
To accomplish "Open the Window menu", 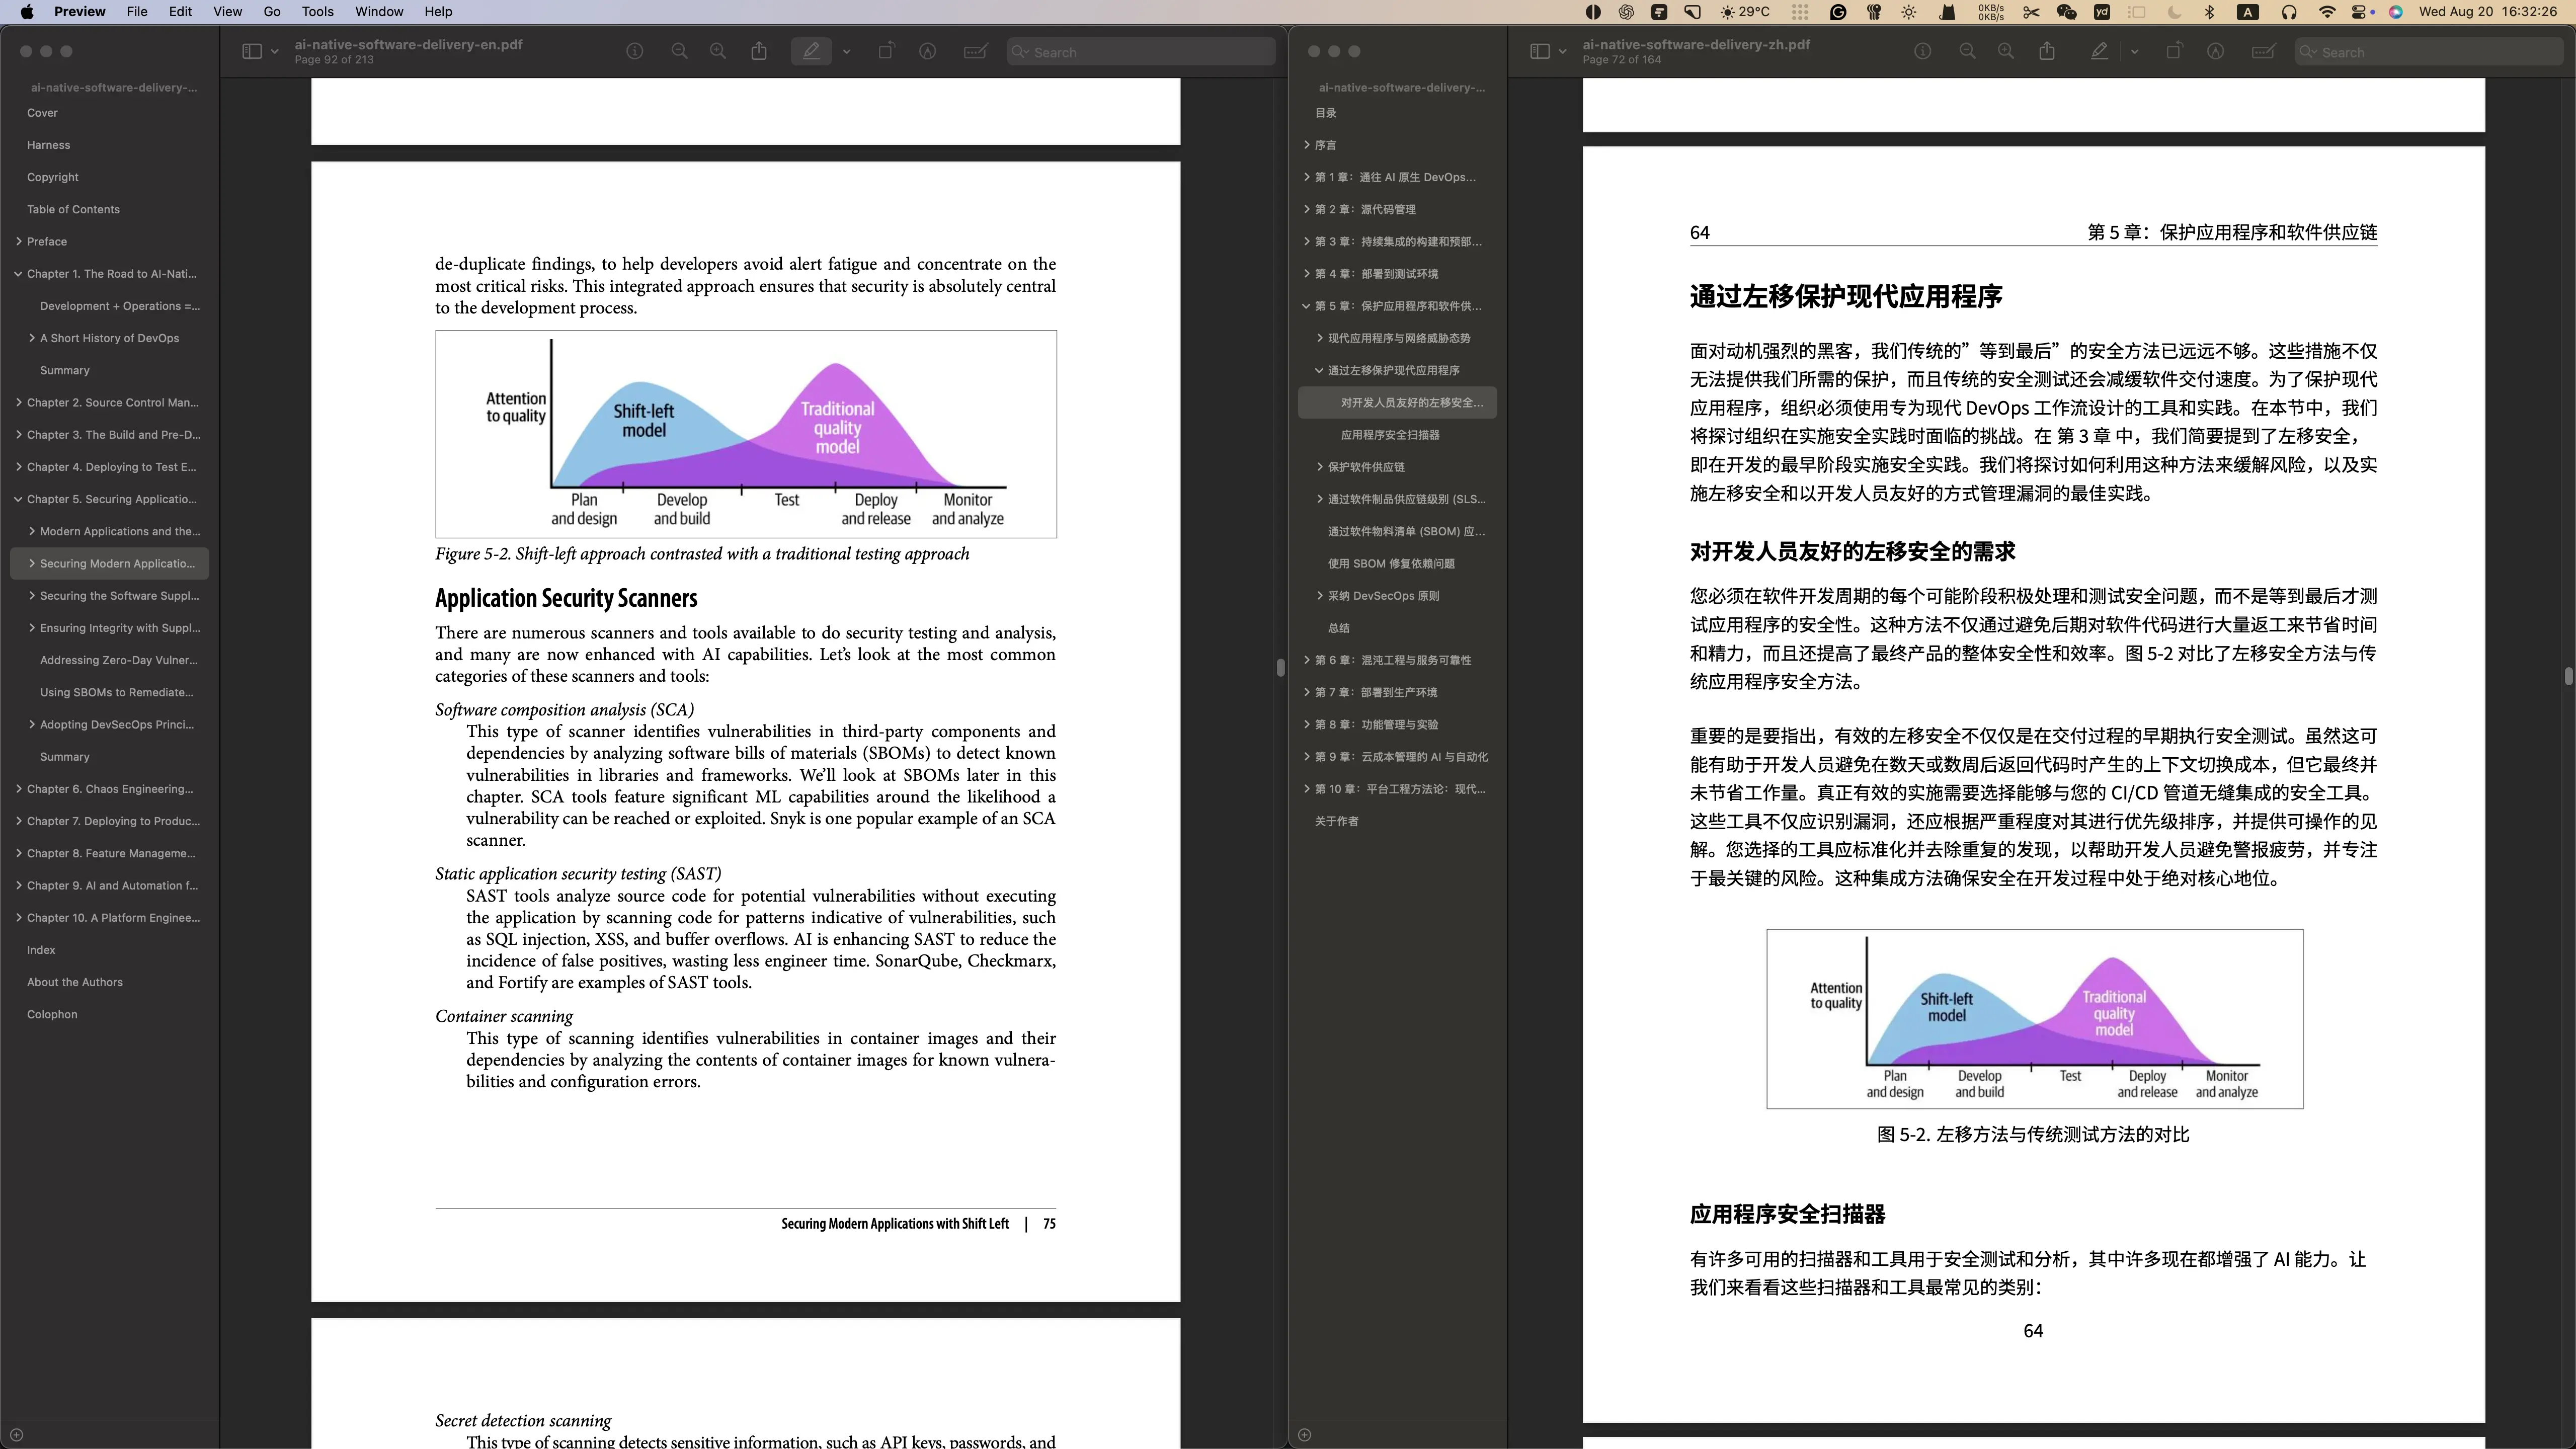I will coord(379,12).
